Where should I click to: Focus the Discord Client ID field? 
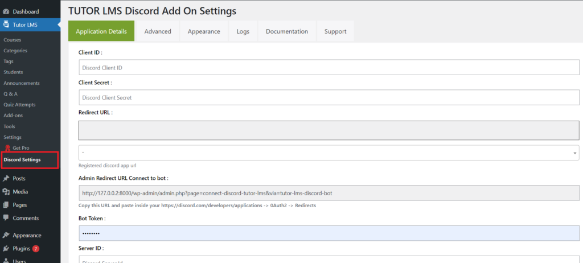[x=329, y=68]
